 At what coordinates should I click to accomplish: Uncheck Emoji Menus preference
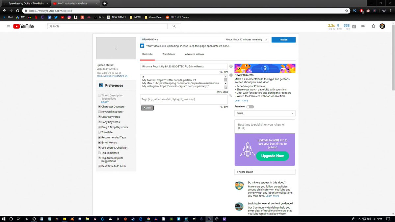point(99,143)
